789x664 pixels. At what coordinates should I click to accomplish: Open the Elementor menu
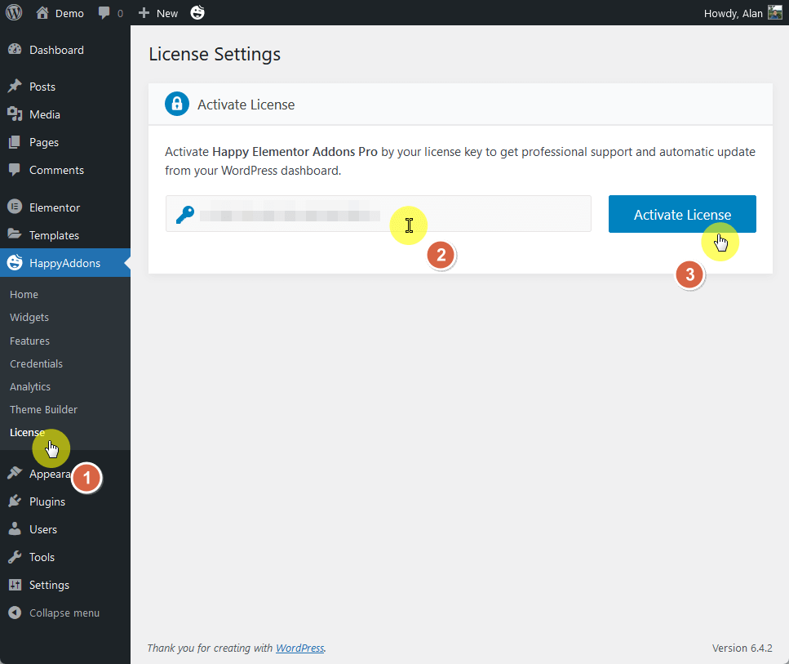[55, 207]
